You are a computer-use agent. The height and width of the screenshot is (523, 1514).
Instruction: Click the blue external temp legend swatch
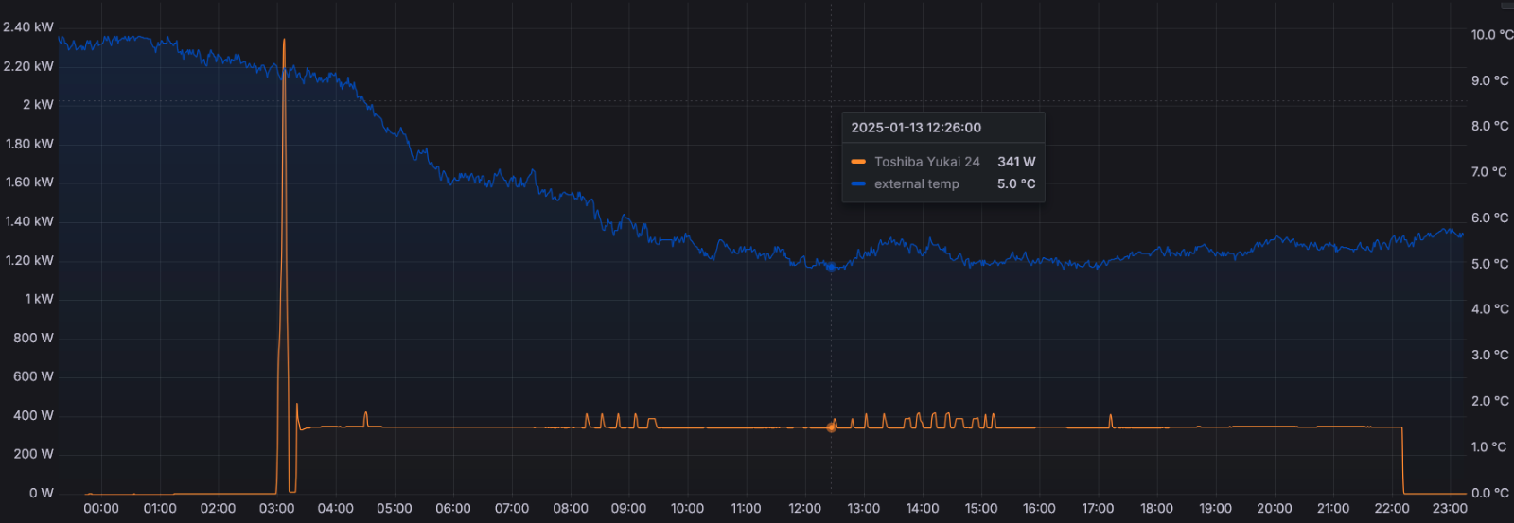click(858, 184)
